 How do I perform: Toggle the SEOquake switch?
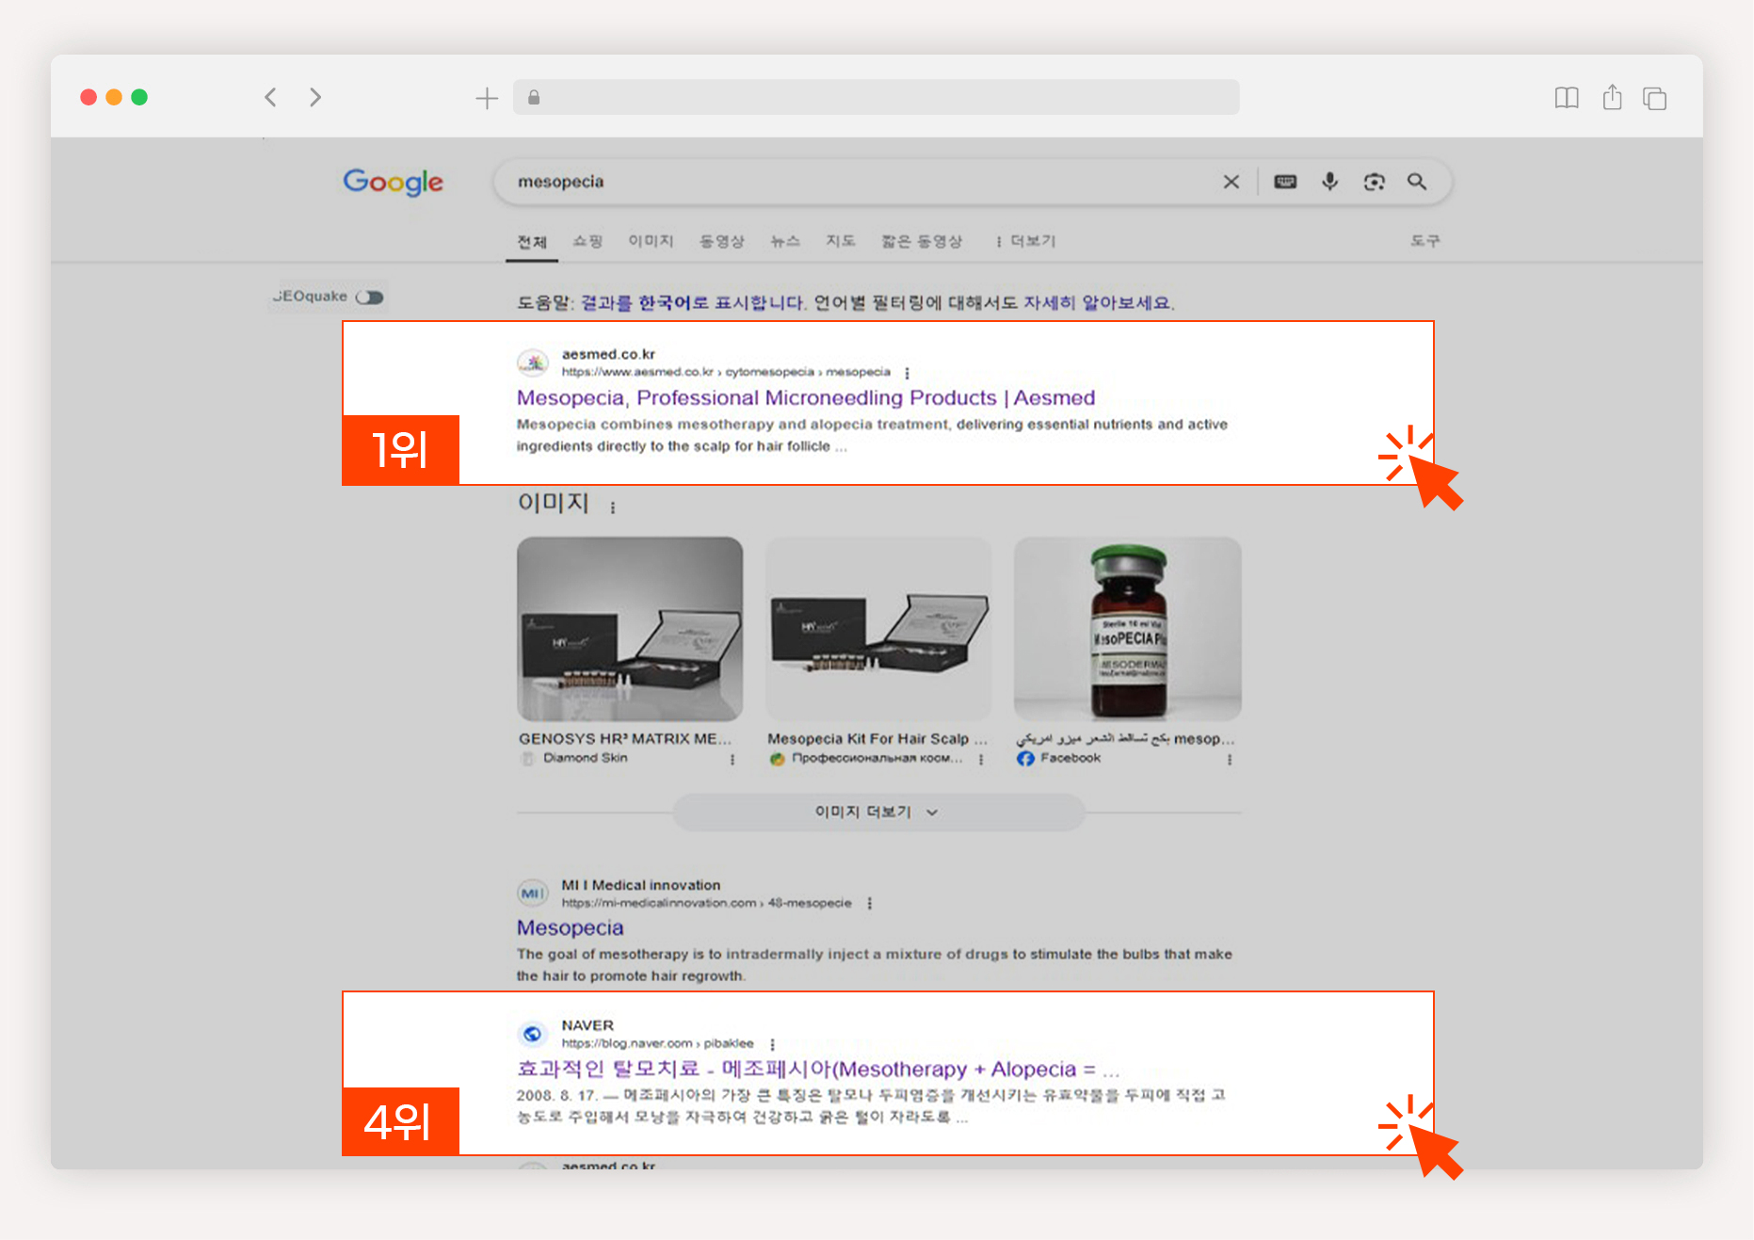[x=369, y=298]
